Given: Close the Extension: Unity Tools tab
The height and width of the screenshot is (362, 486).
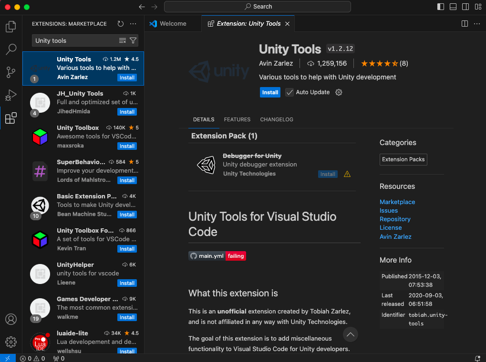Looking at the screenshot, I should pos(287,24).
